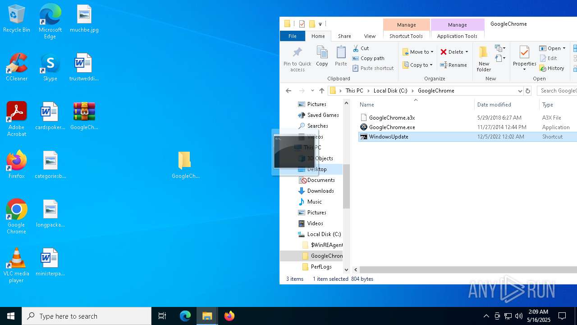
Task: Click Pin to Quick access in ribbon
Action: 298,59
